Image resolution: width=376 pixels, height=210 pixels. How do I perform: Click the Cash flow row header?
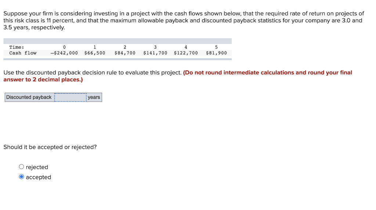23,53
